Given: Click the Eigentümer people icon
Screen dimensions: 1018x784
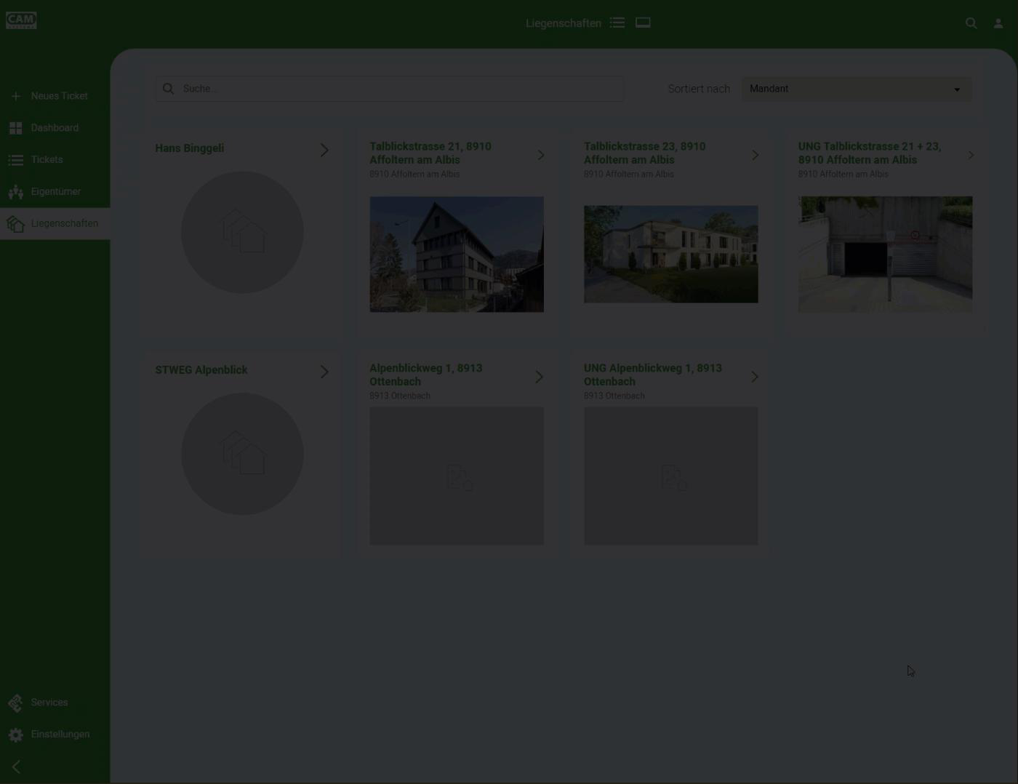Looking at the screenshot, I should point(16,192).
